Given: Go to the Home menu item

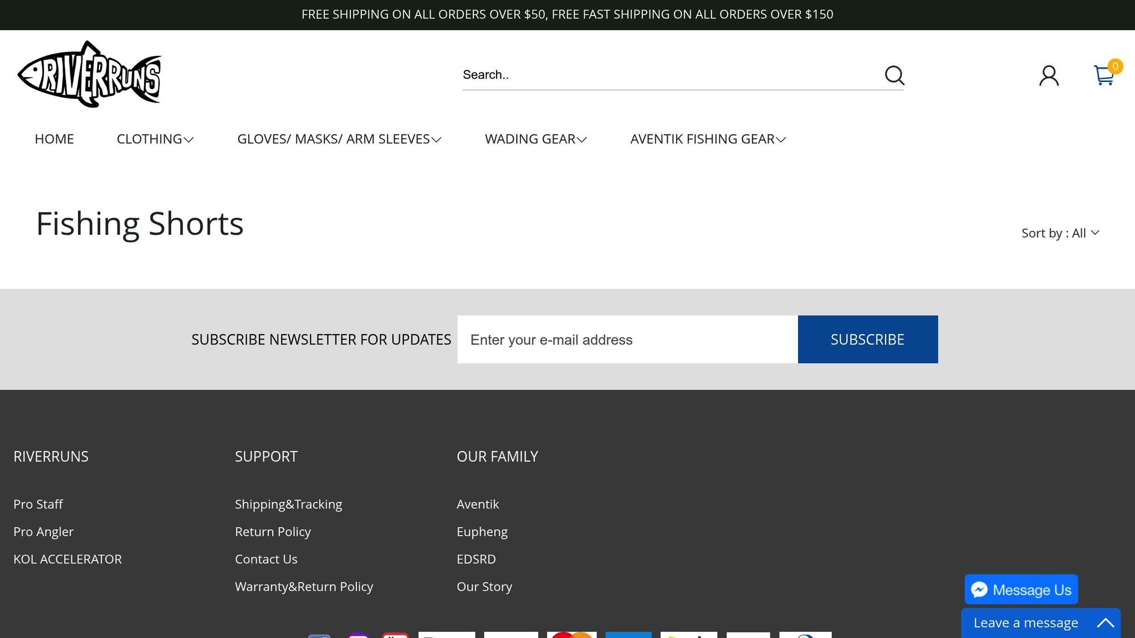Looking at the screenshot, I should [54, 139].
